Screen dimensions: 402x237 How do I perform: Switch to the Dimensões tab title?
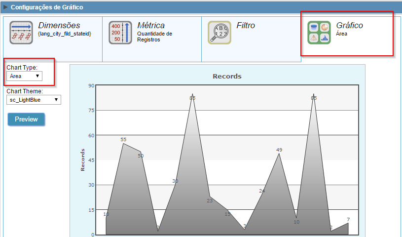click(x=59, y=25)
